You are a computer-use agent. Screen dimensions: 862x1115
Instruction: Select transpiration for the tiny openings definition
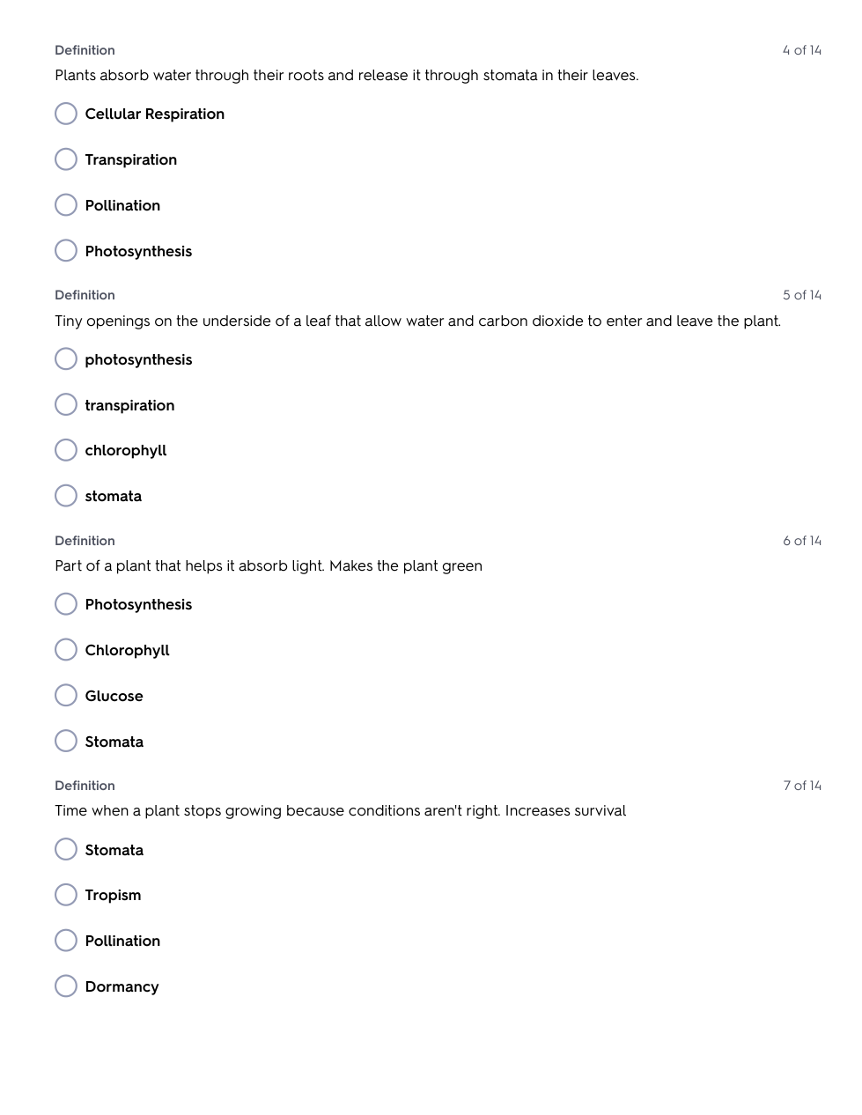click(x=66, y=405)
